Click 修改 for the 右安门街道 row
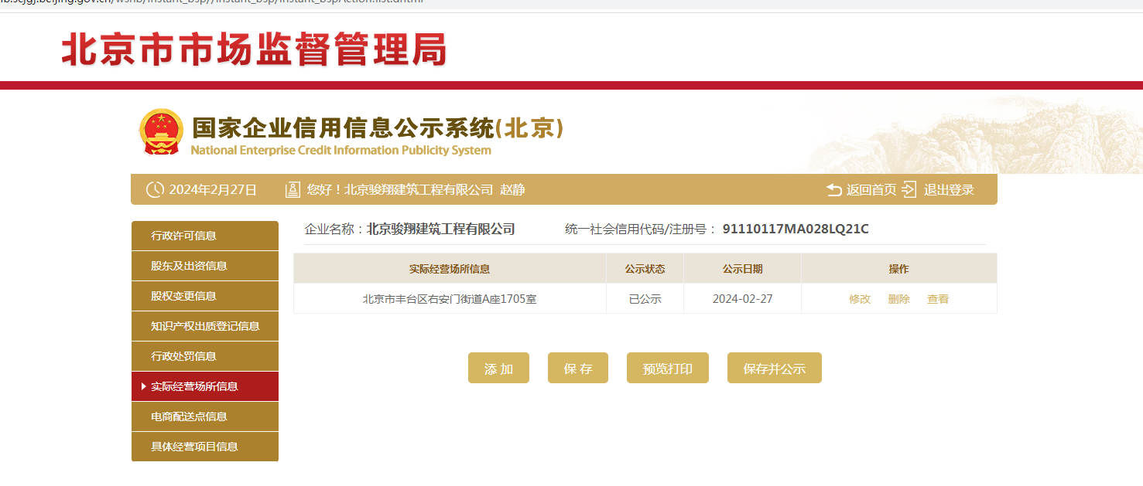Image resolution: width=1143 pixels, height=486 pixels. click(860, 299)
